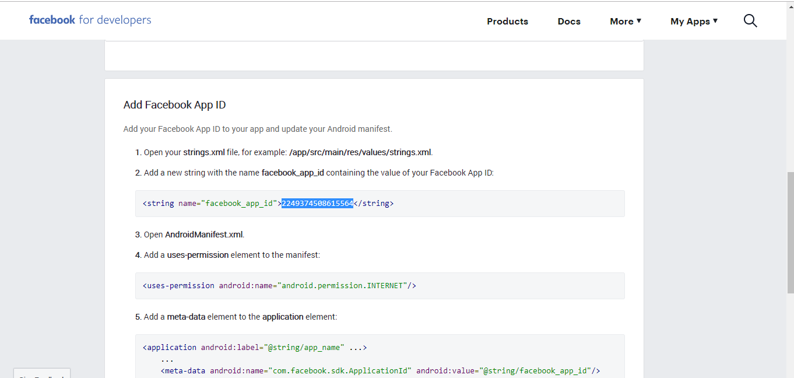Viewport: 794px width, 378px height.
Task: Click the bold strings.xml file name in step 1
Action: 204,152
